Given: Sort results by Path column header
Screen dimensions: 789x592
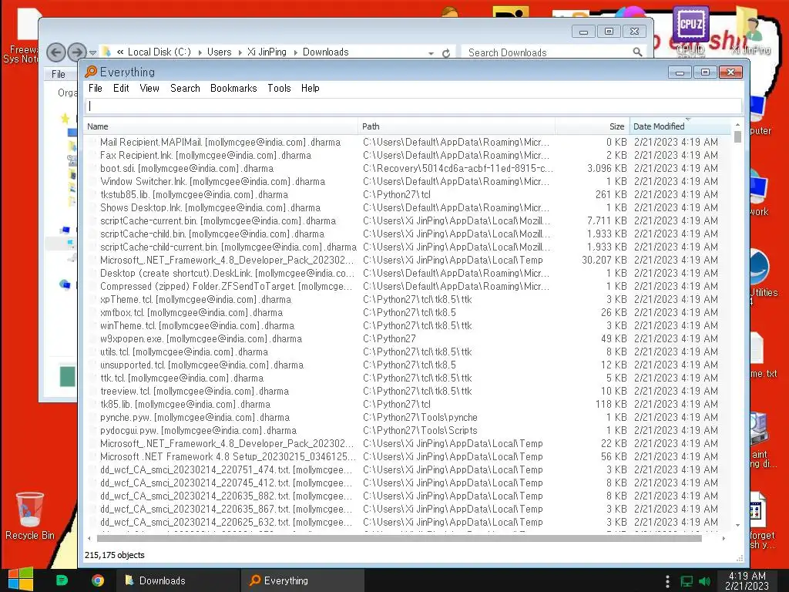Looking at the screenshot, I should click(457, 126).
